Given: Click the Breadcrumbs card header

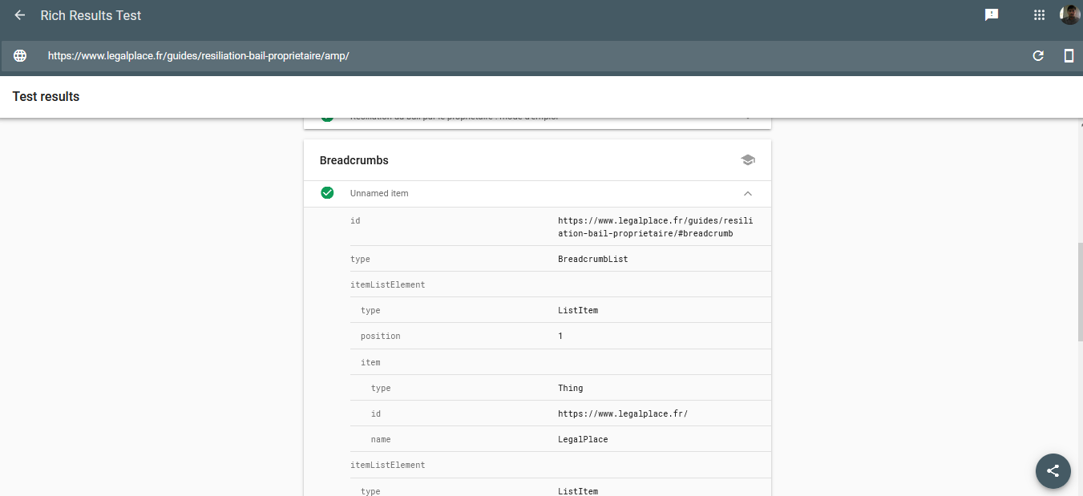Looking at the screenshot, I should 354,160.
